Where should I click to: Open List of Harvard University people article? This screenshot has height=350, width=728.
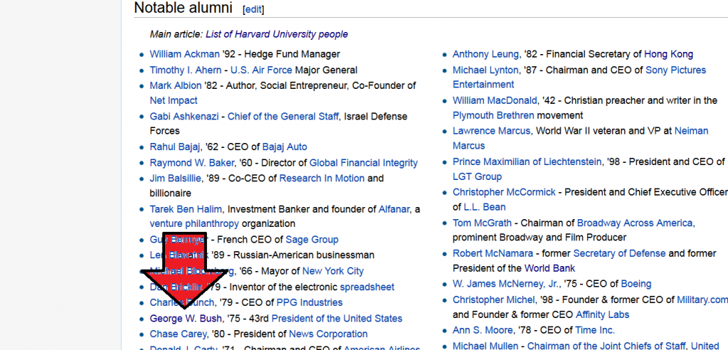(x=277, y=34)
